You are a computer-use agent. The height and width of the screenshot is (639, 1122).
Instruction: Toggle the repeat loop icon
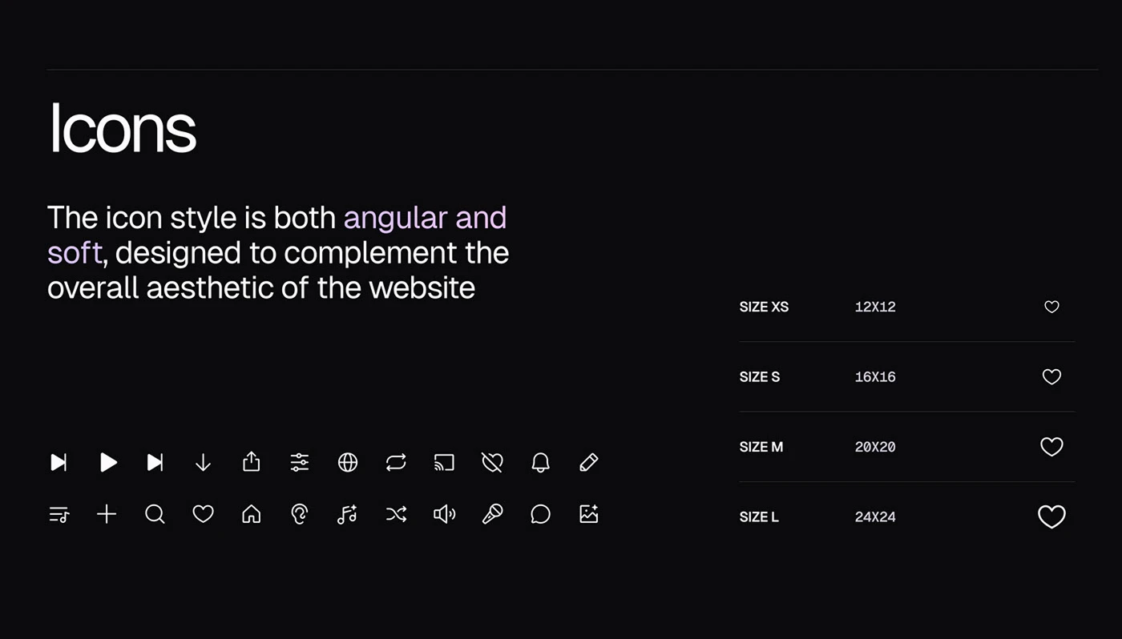click(x=396, y=462)
